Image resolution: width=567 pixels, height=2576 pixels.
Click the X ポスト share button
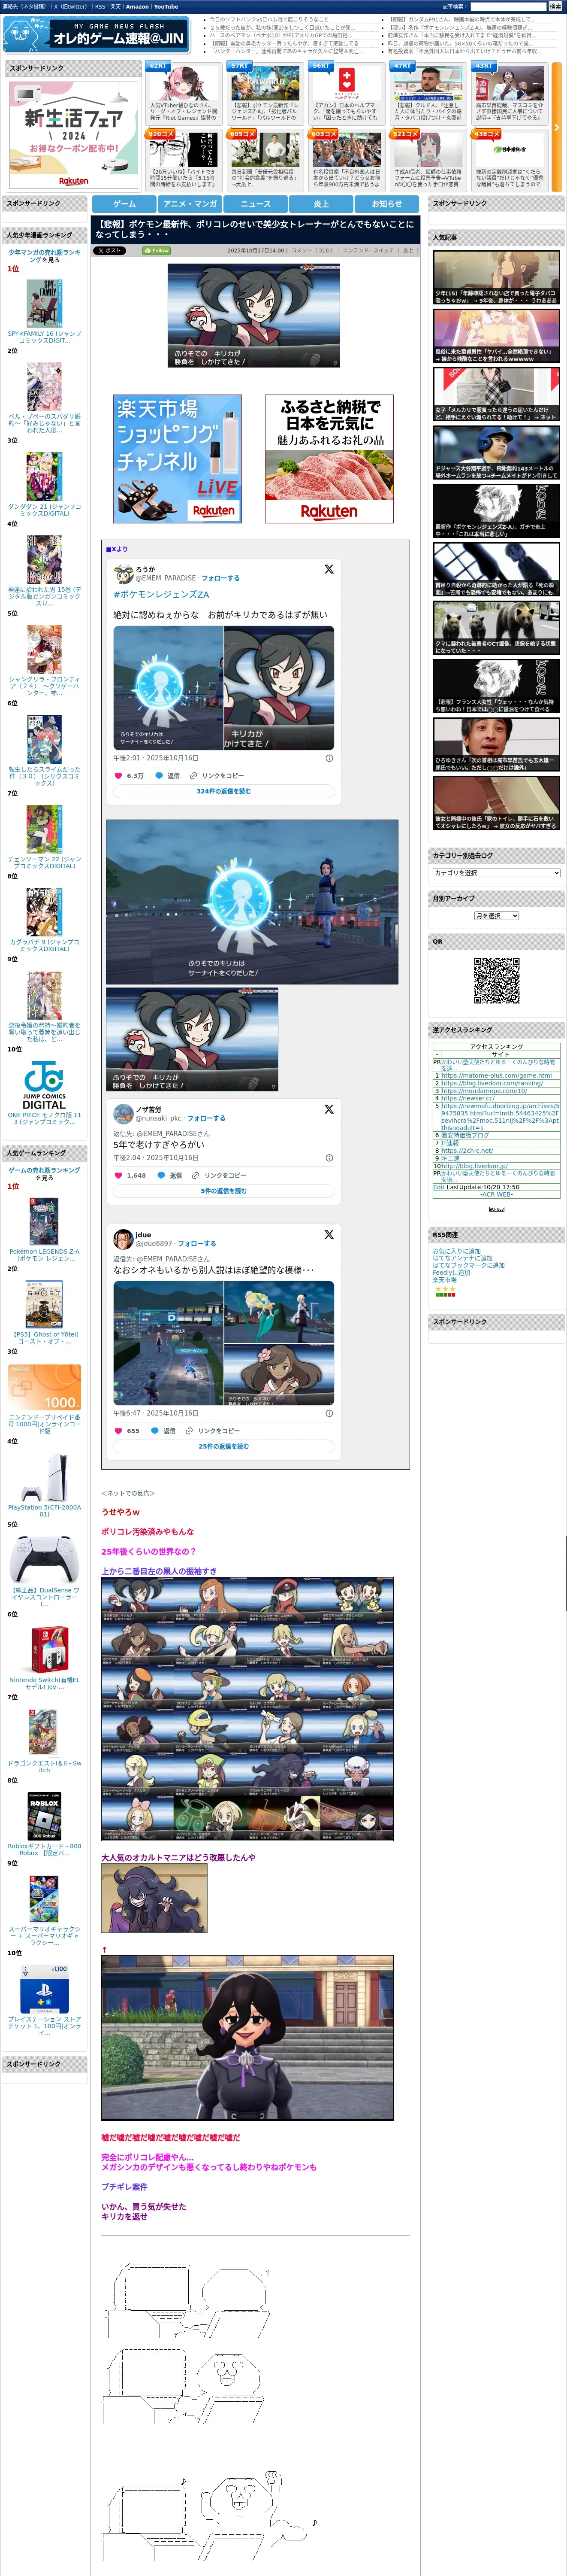pyautogui.click(x=110, y=251)
